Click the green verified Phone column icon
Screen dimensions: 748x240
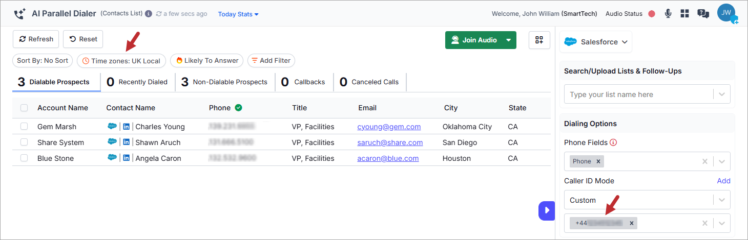[238, 108]
